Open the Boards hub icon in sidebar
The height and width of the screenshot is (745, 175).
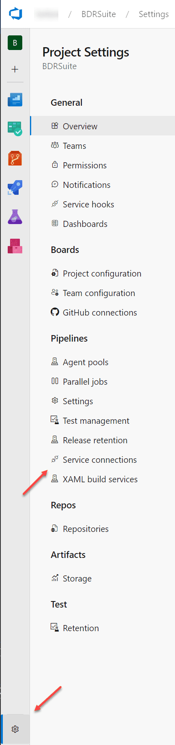click(x=15, y=129)
